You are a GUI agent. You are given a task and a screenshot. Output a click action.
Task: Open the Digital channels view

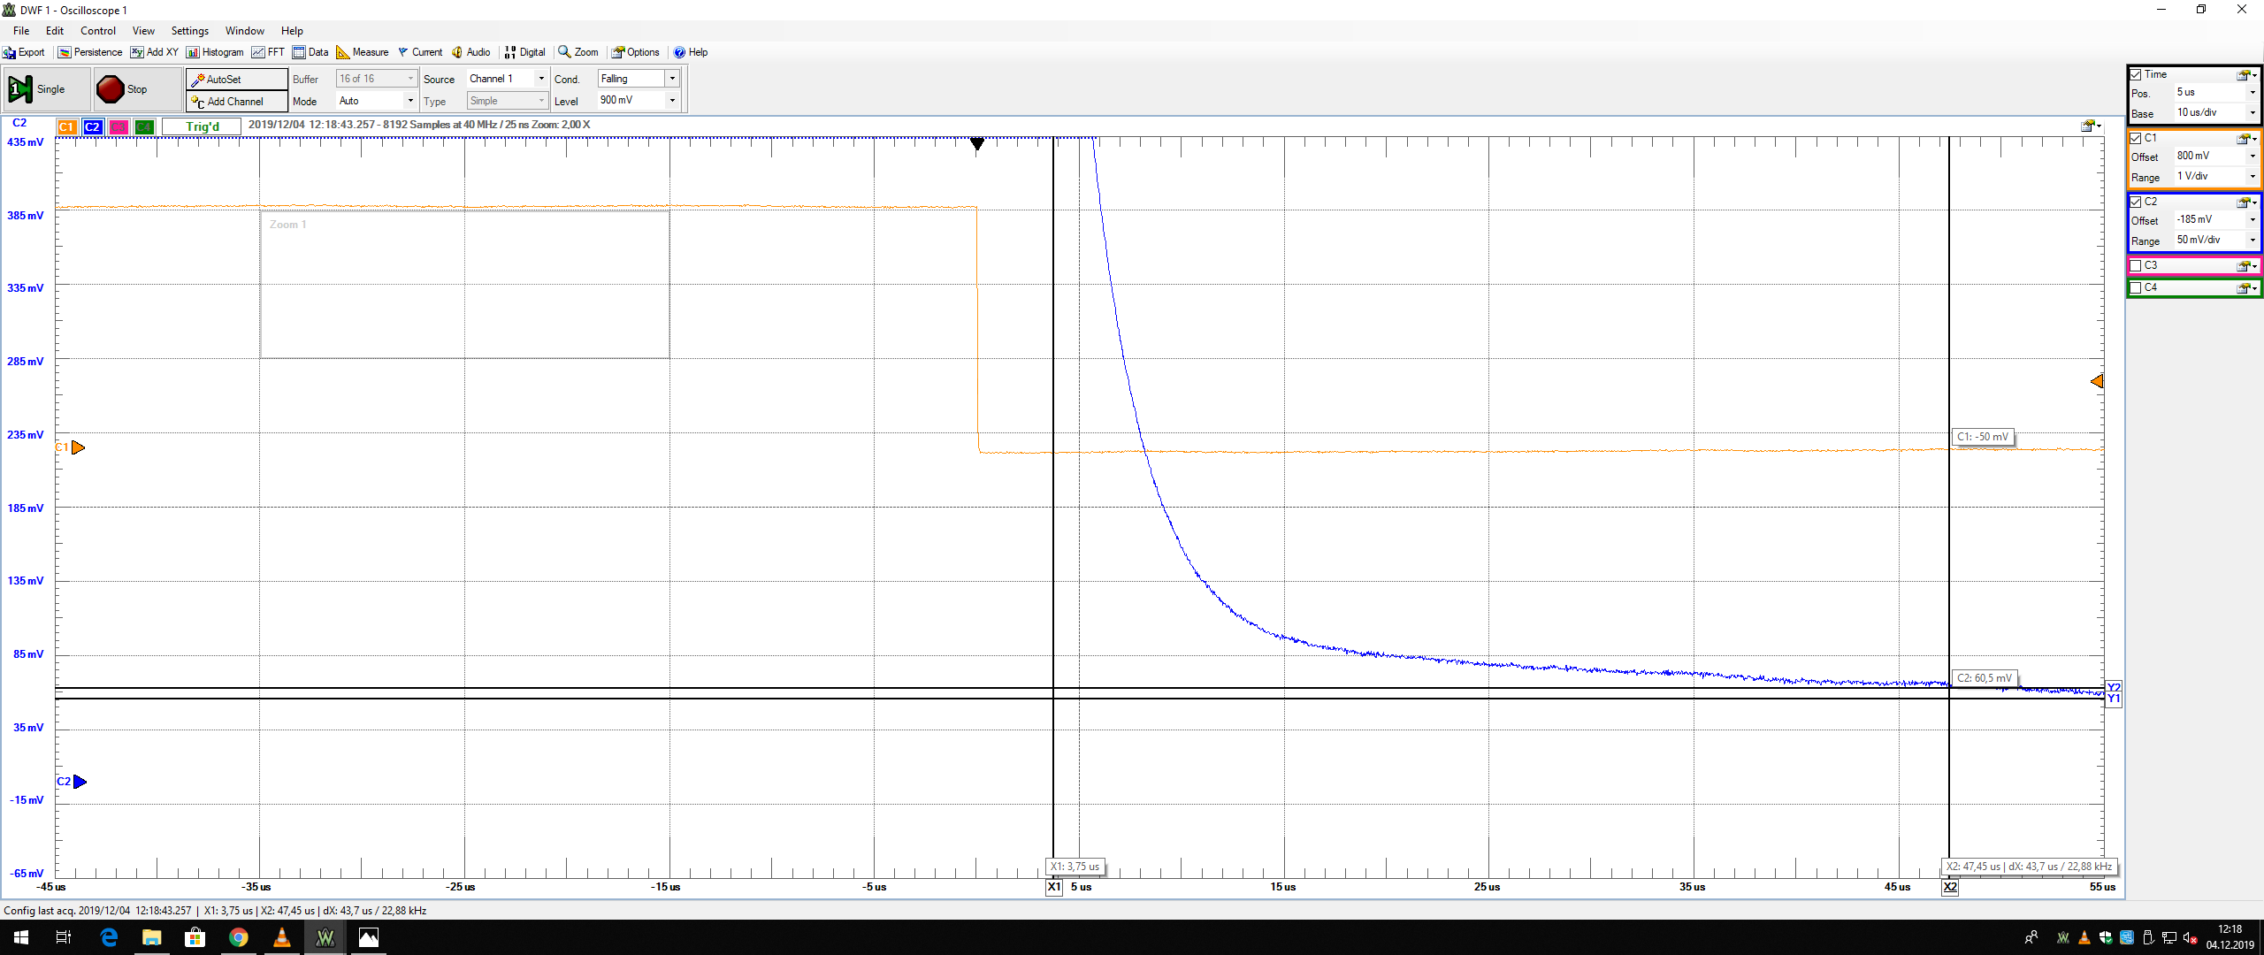[524, 52]
